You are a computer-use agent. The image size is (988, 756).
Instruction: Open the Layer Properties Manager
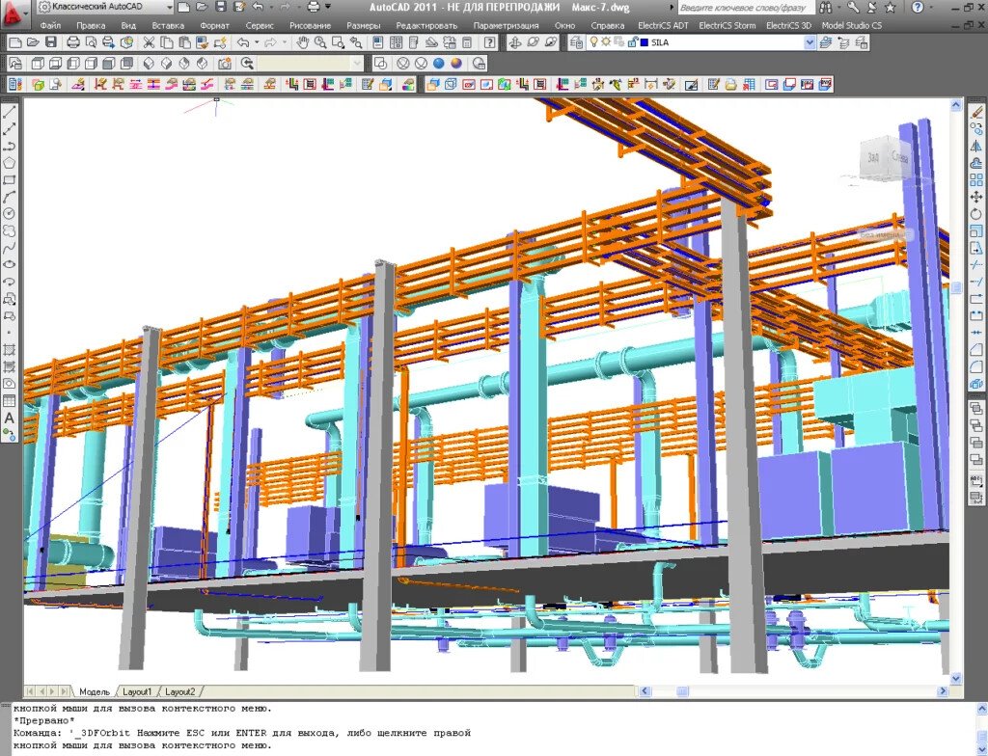[x=578, y=42]
